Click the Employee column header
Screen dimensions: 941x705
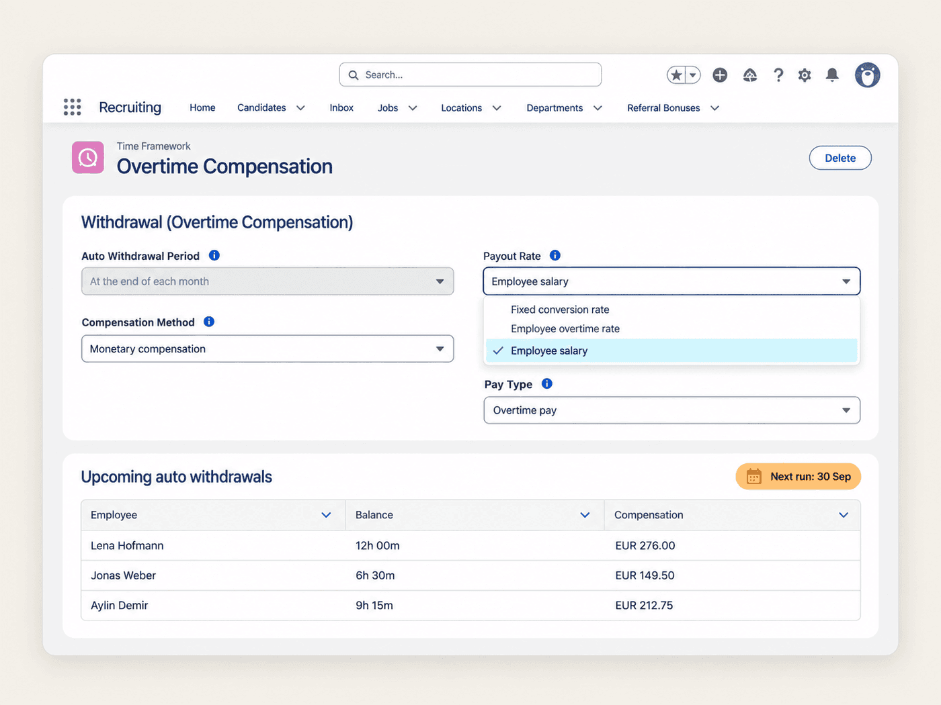213,515
